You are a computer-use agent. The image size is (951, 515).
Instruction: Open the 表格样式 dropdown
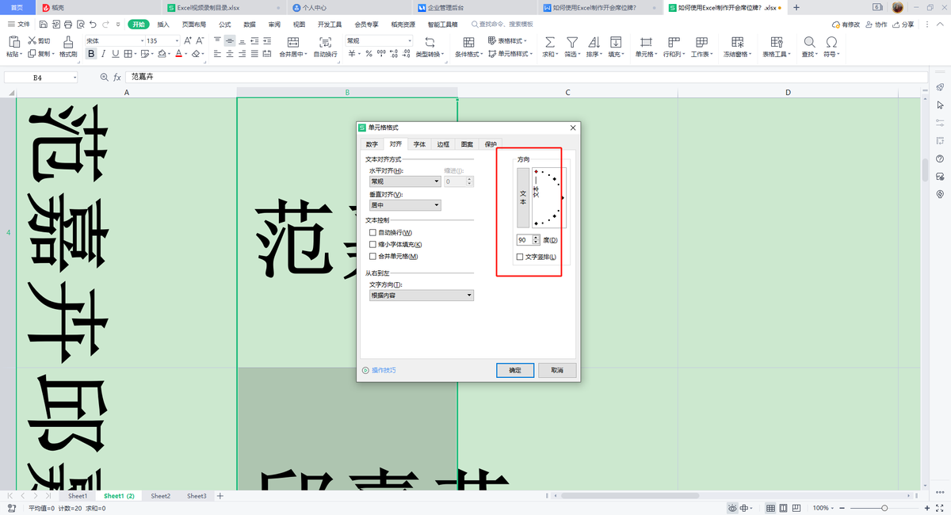click(508, 40)
